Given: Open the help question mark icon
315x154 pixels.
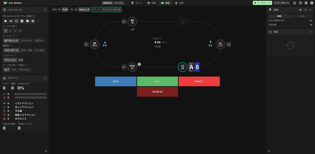Looking at the screenshot, I should pyautogui.click(x=300, y=3).
